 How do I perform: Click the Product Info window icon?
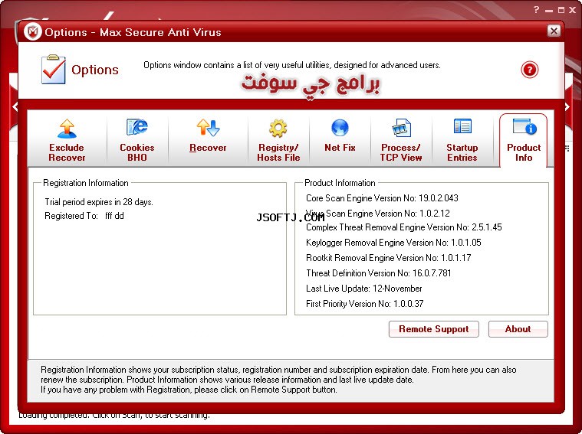pos(524,126)
